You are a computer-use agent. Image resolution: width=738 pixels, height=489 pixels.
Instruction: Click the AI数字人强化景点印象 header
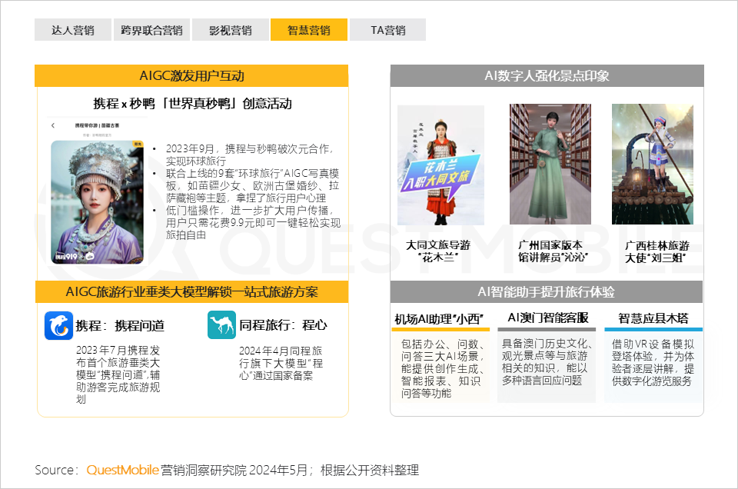point(547,76)
